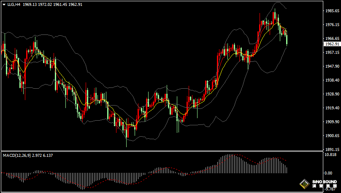The image size is (341, 193).
Task: Click the 10.818 MACD scale label
Action: tap(332, 155)
